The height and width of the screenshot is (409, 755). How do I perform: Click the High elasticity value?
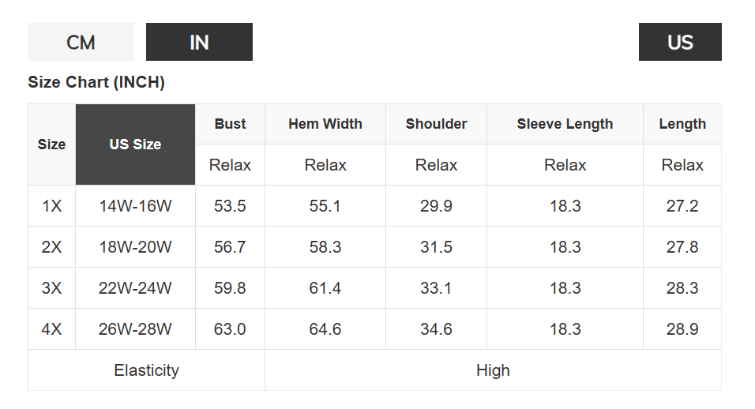[x=493, y=370]
